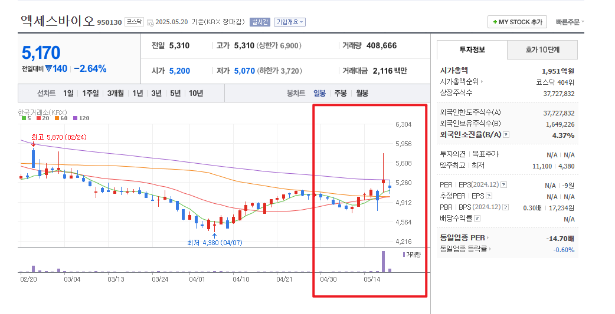615x314 pixels.
Task: Click the 시가 5,200 value
Action: (179, 71)
